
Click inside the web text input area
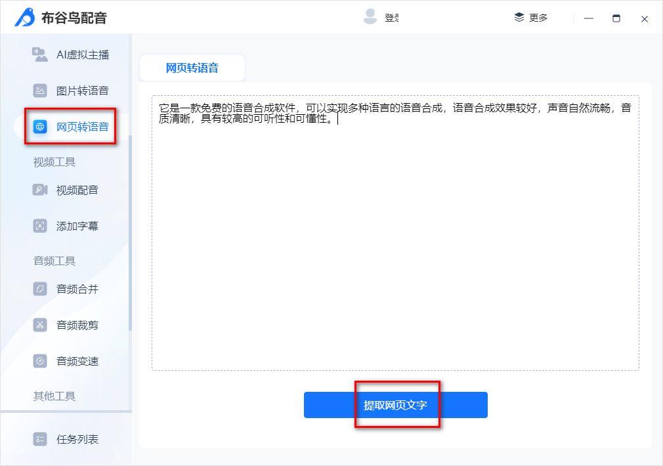click(x=395, y=249)
